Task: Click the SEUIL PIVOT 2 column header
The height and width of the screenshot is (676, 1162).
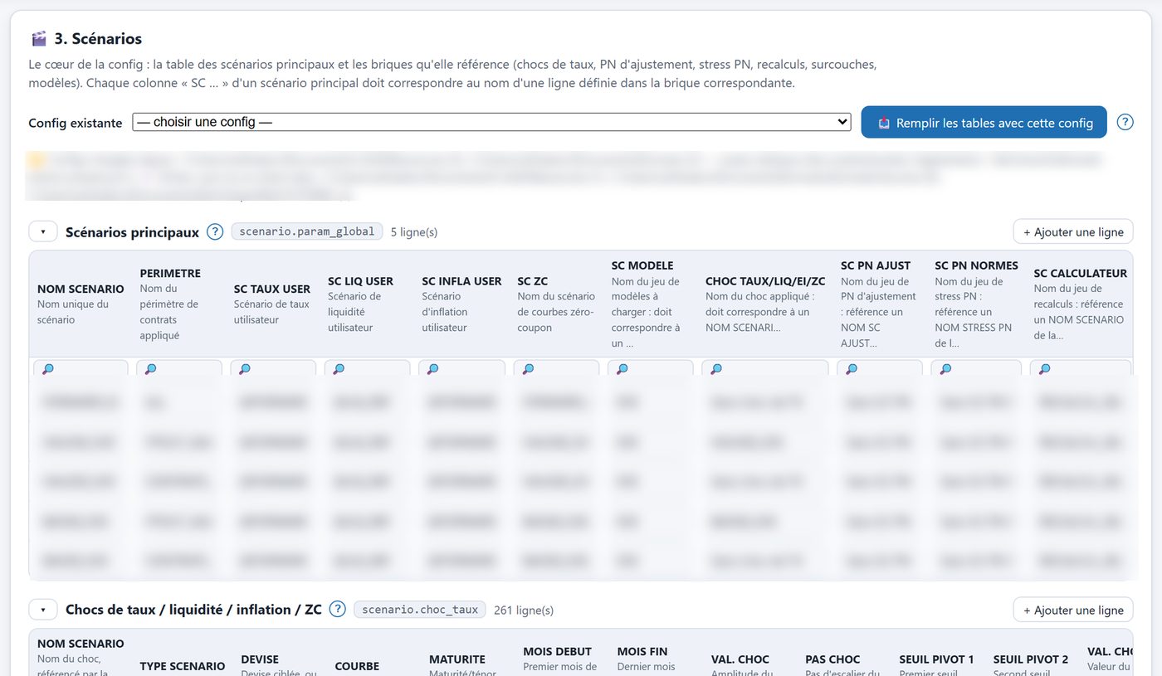Action: pos(1031,659)
